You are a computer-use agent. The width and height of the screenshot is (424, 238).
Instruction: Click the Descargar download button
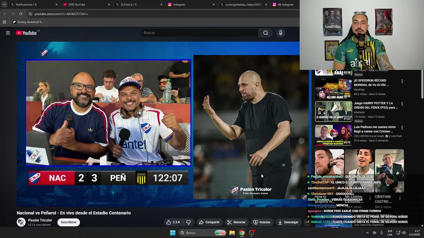(x=288, y=222)
